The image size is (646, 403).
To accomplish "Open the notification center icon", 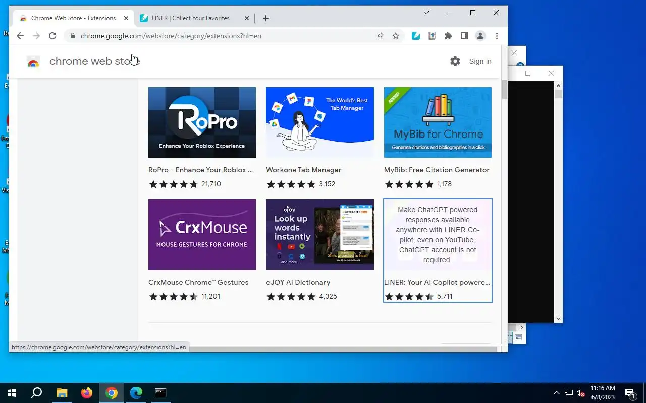I will [x=630, y=393].
